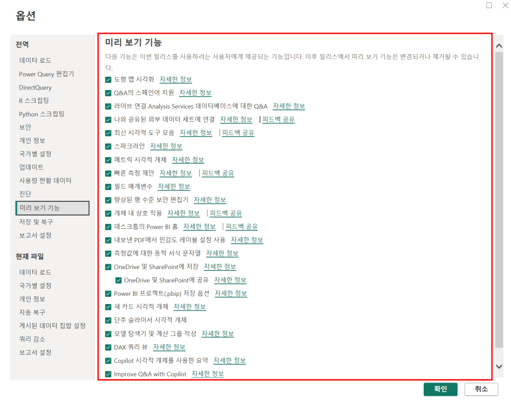Screen dimensions: 511x405
Task: Toggle Copilot 시각적 개체를 사용한 요약 checkbox
Action: (x=108, y=361)
